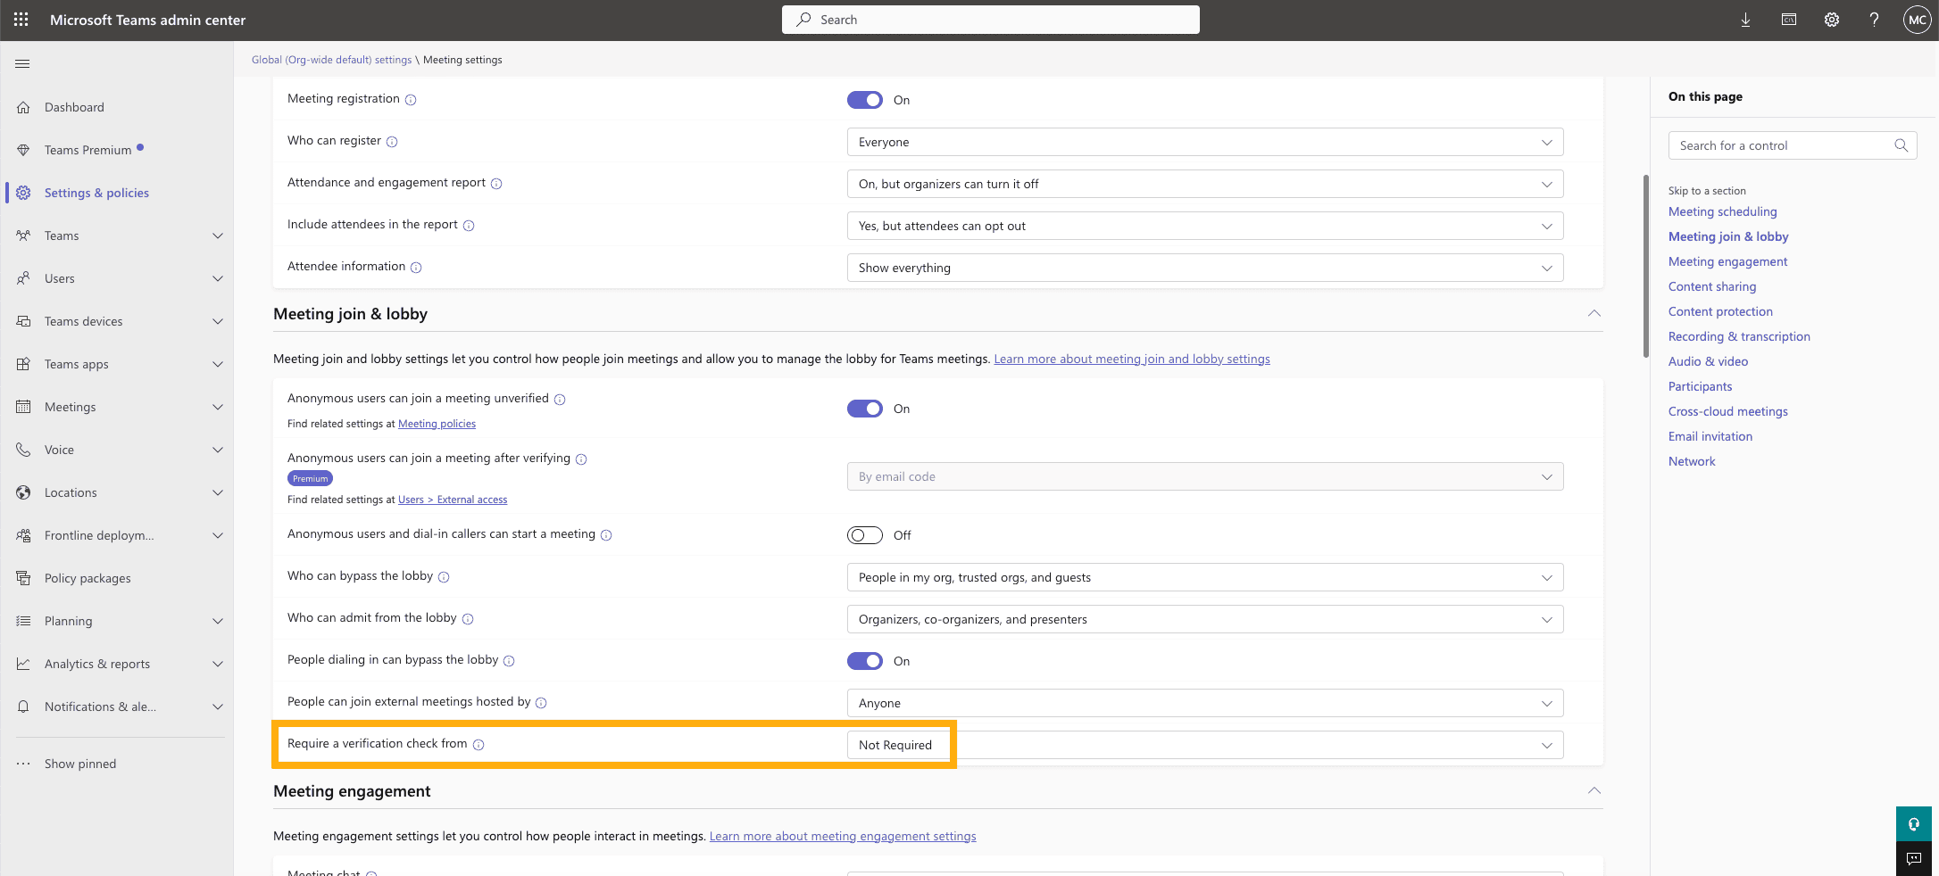The image size is (1939, 876).
Task: Skip to the Network section
Action: click(x=1692, y=461)
